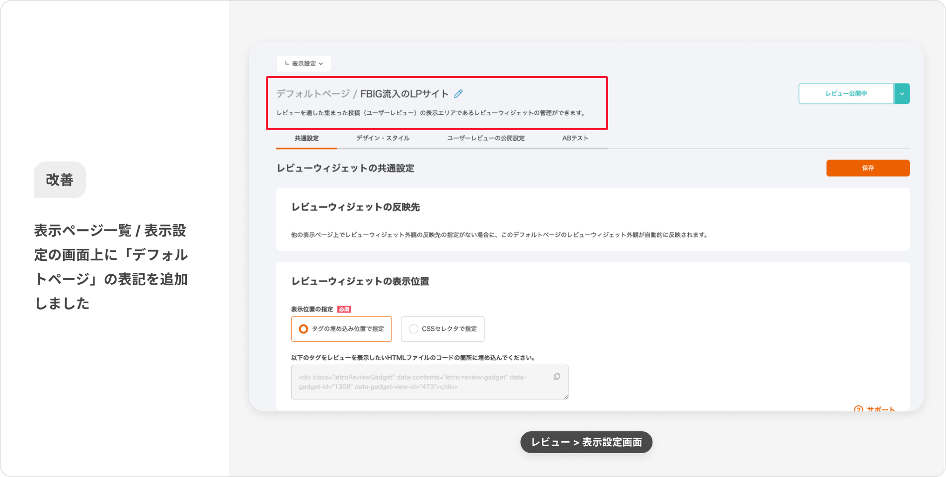946x477 pixels.
Task: Click inside the embed tag code field
Action: [x=422, y=382]
